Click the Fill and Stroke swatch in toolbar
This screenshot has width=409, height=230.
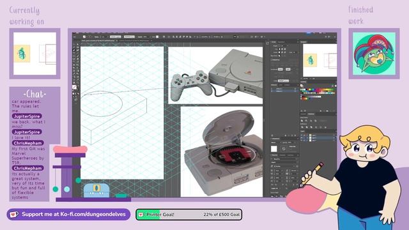(x=75, y=88)
